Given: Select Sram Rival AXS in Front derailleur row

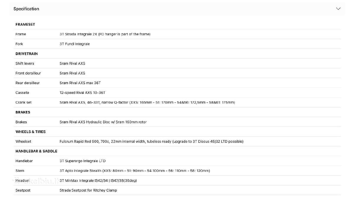Looking at the screenshot, I should point(72,73).
